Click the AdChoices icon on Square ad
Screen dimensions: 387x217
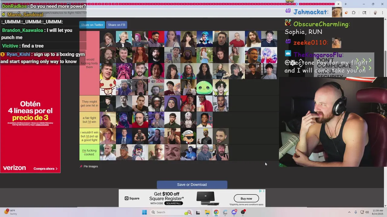click(x=261, y=191)
